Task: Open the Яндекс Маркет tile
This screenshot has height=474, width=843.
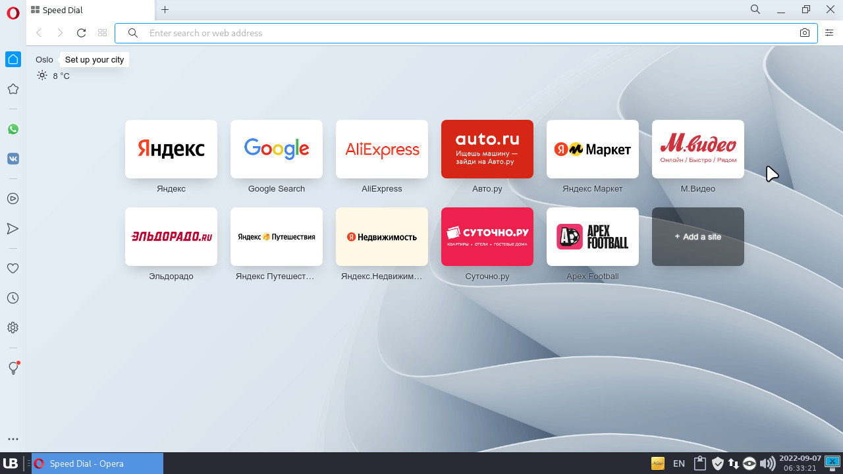Action: [593, 149]
